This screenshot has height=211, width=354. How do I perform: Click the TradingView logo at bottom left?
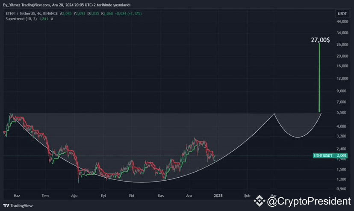[18, 205]
